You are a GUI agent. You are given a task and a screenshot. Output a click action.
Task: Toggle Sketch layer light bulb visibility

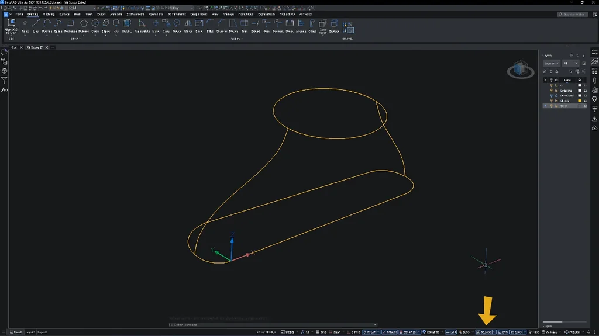pyautogui.click(x=551, y=101)
